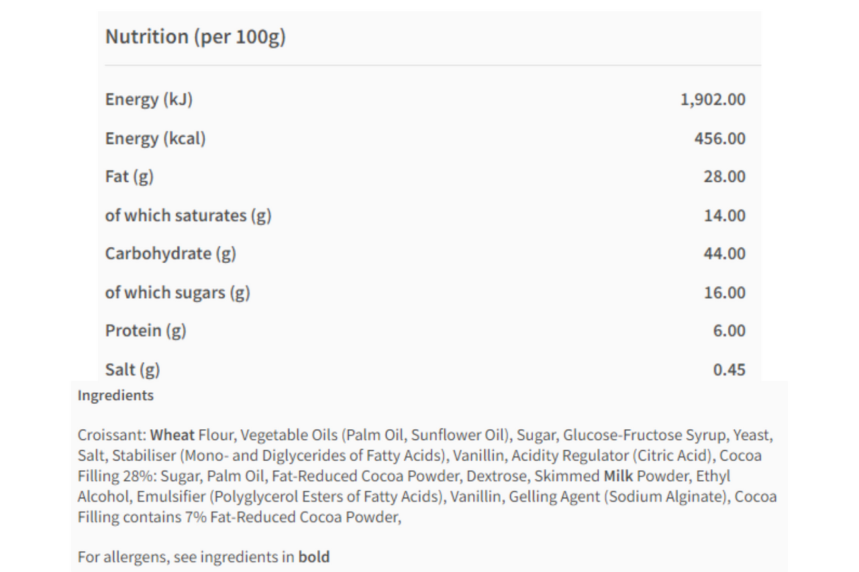Viewport: 859px width, 572px height.
Task: Click the 1,902.00 energy value
Action: [713, 100]
